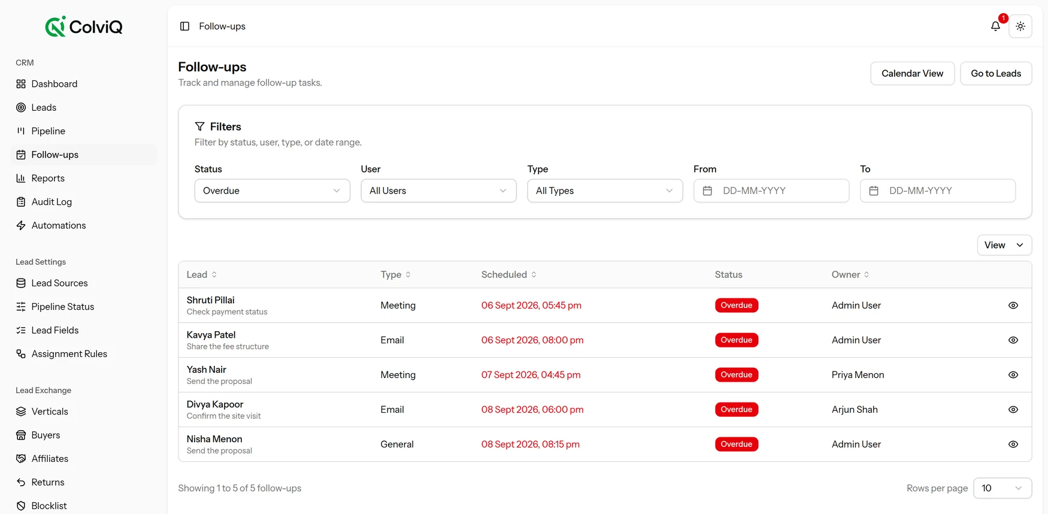Click the Lead Sources database icon

[x=21, y=283]
